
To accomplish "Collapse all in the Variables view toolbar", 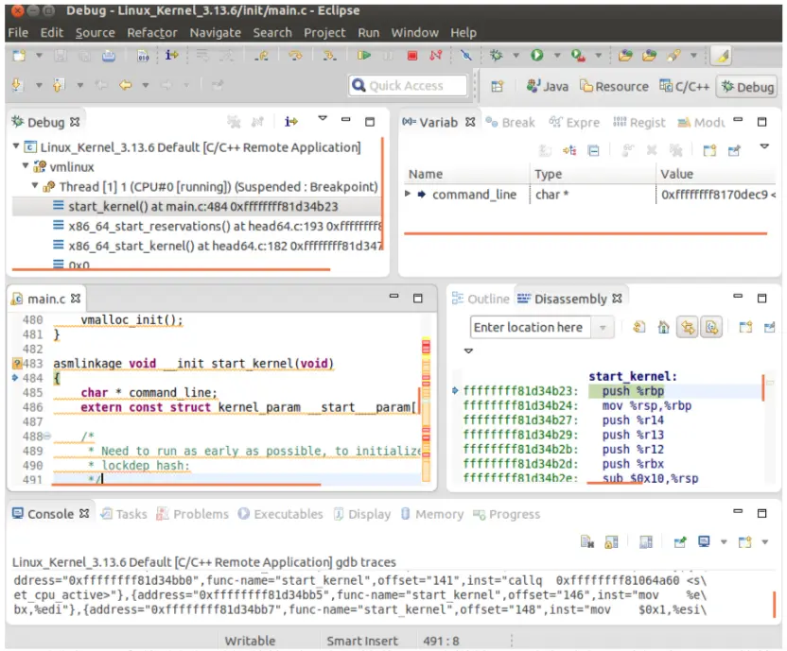I will (x=593, y=150).
